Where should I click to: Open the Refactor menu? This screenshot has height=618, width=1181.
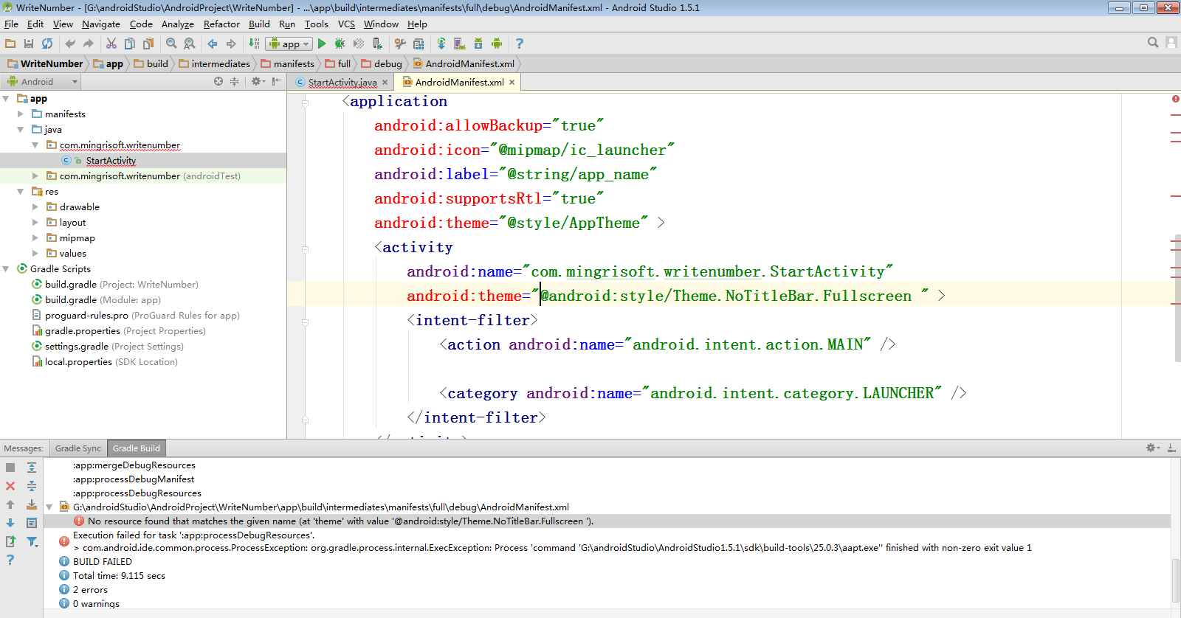click(x=221, y=24)
